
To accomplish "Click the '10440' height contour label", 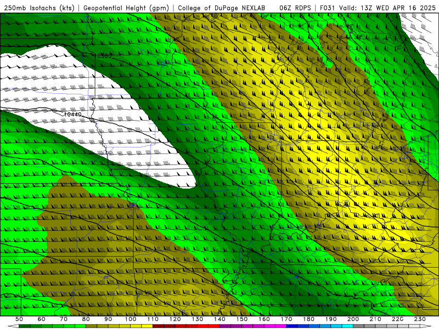I will coord(73,114).
